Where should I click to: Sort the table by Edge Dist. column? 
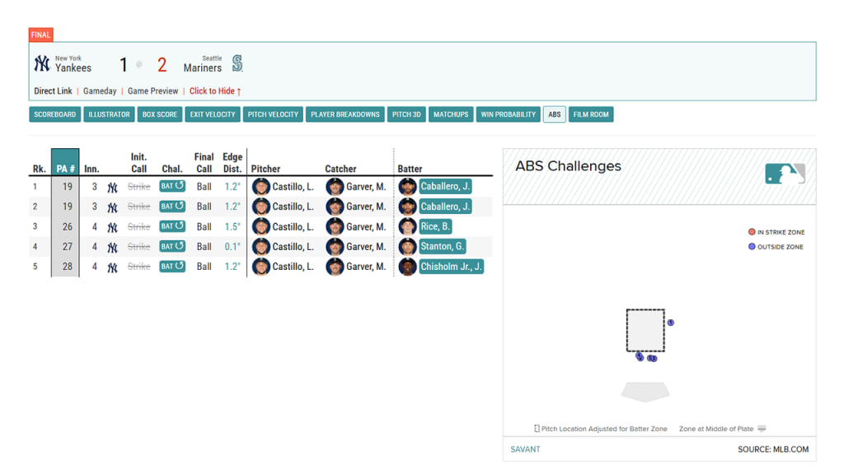(232, 162)
